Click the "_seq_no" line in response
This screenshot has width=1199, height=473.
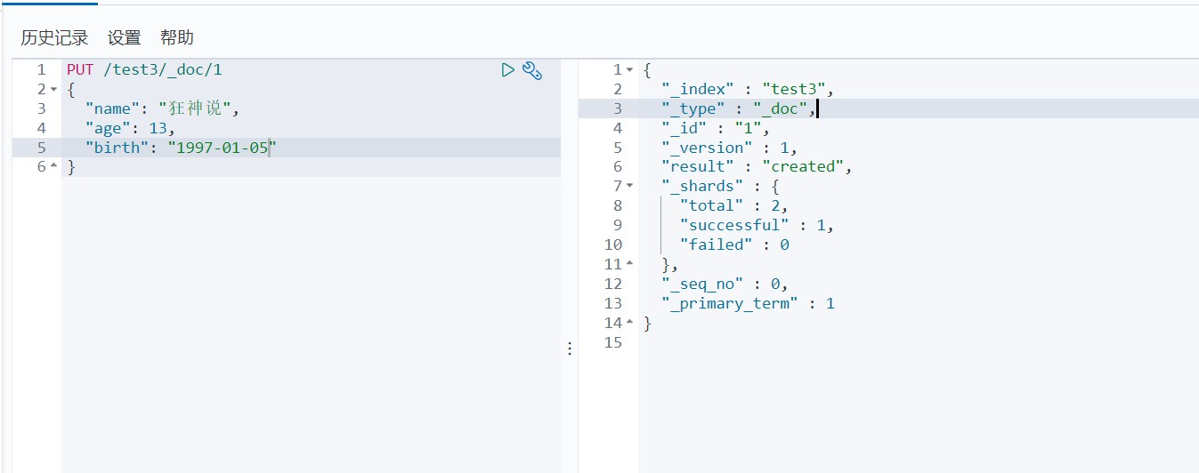coord(725,285)
